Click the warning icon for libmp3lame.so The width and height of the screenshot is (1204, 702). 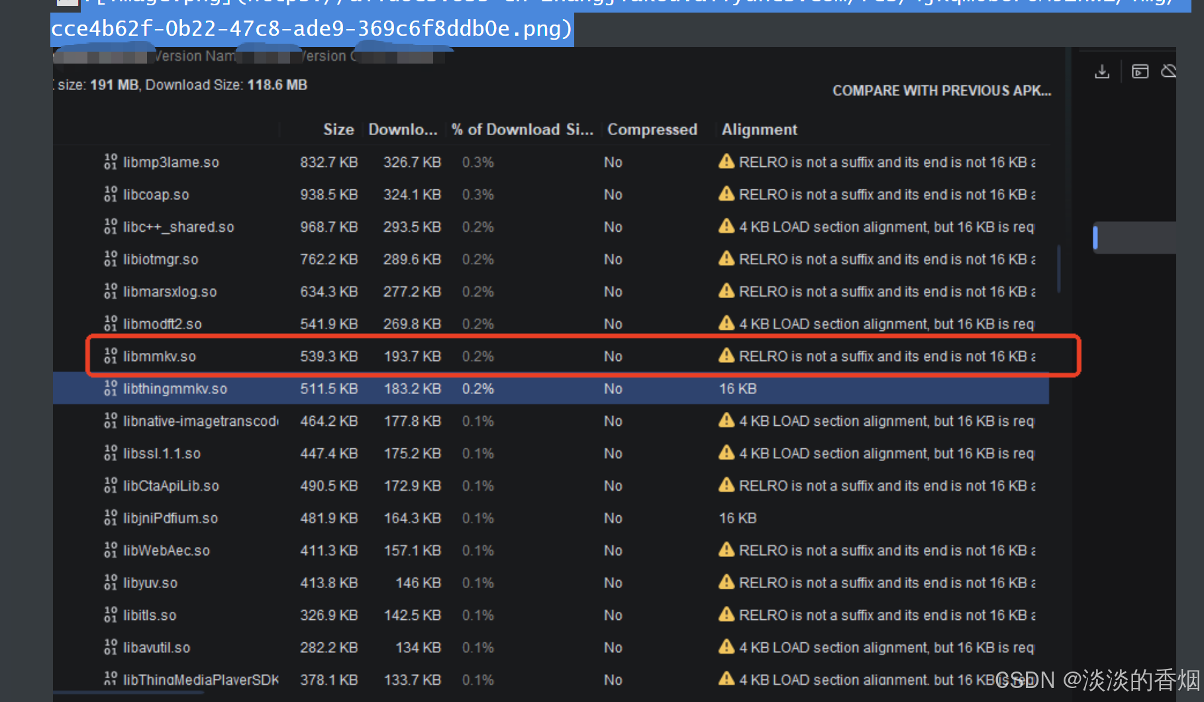click(x=727, y=162)
